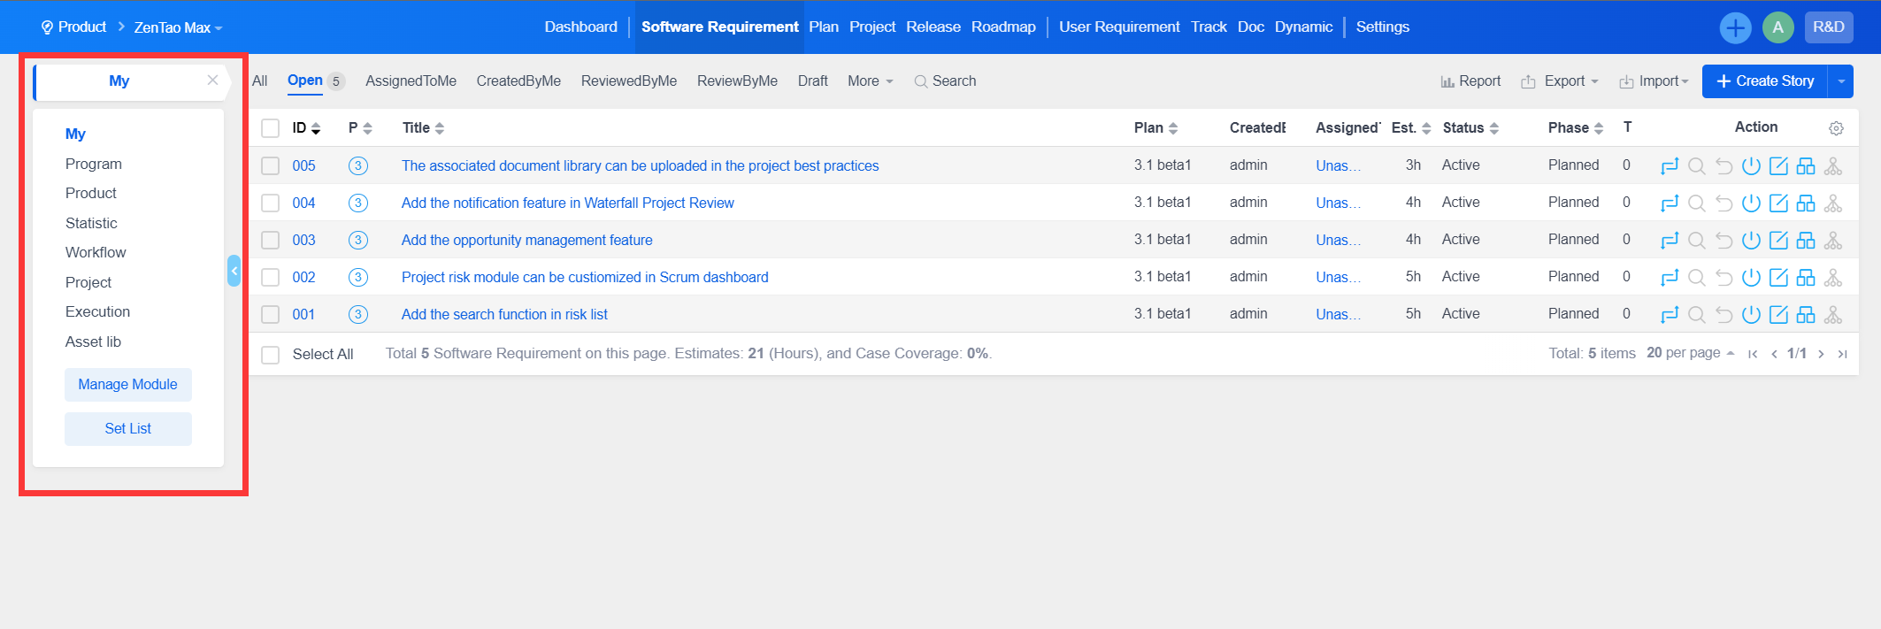Open the Roadmap menu in top navigation

(x=1002, y=27)
